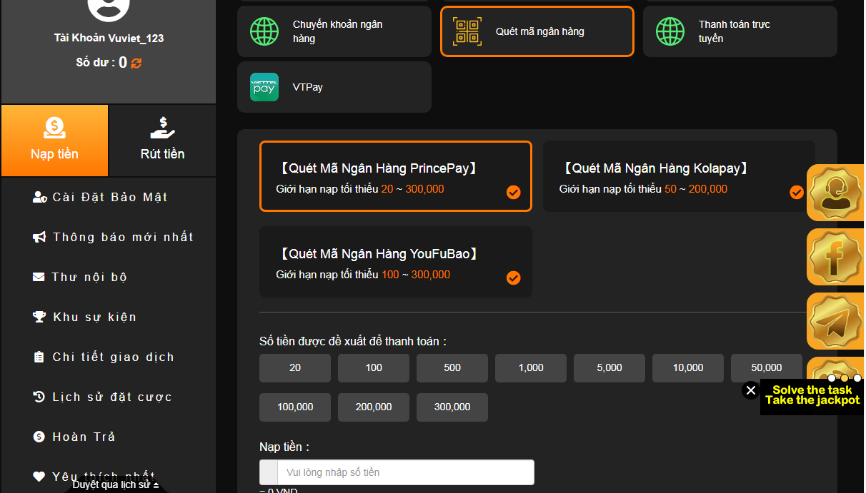The image size is (866, 493).
Task: Click Tài Khoản Vuviet_123 account name
Action: point(109,38)
